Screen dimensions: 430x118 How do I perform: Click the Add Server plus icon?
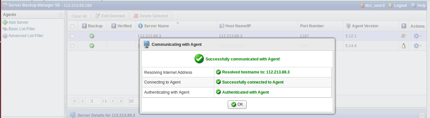pos(5,22)
